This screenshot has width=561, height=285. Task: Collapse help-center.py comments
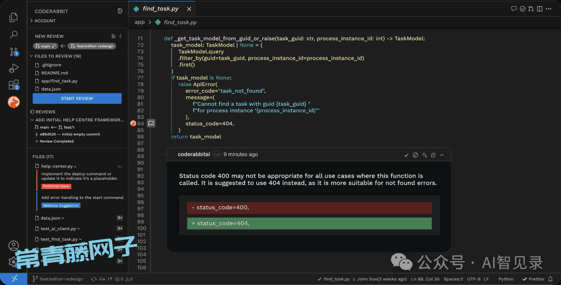pyautogui.click(x=75, y=166)
